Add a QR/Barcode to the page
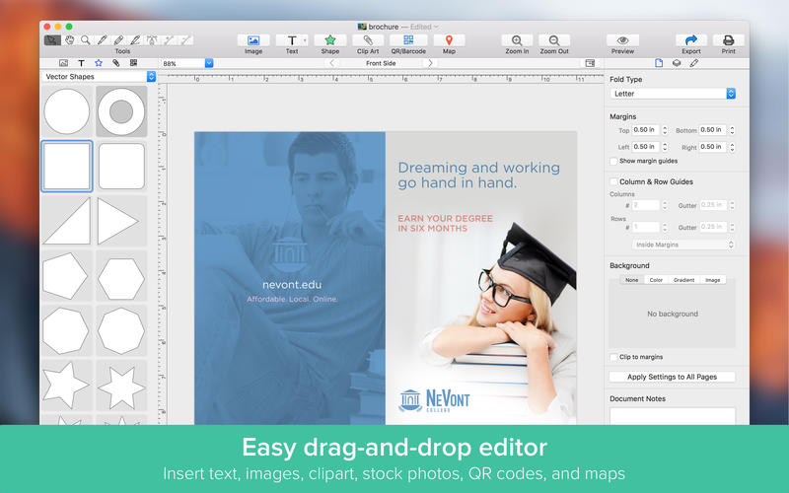Screen dimensions: 789x493 click(408, 40)
